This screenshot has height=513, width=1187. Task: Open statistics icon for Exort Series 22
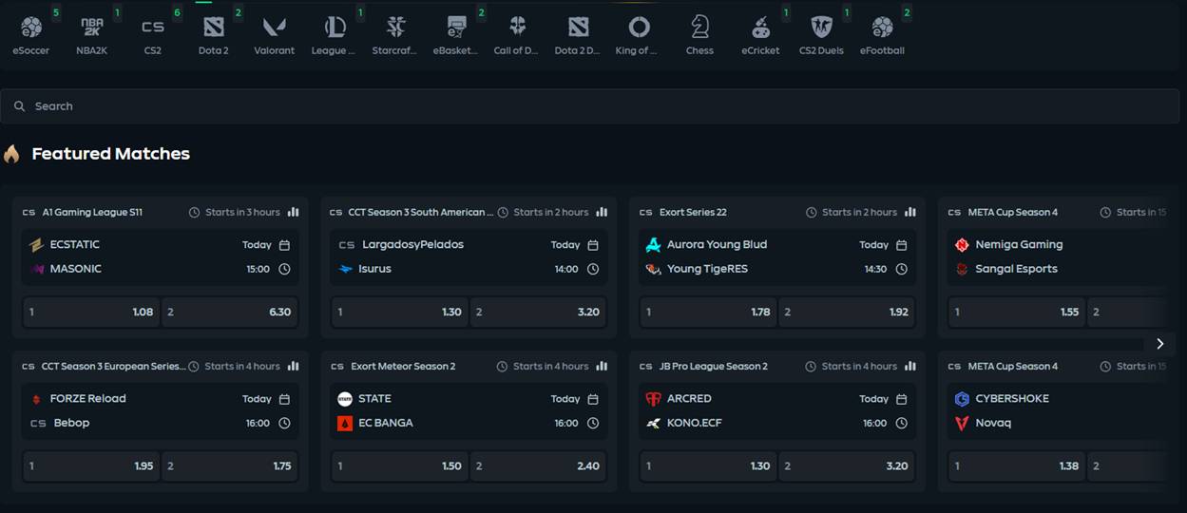point(910,212)
